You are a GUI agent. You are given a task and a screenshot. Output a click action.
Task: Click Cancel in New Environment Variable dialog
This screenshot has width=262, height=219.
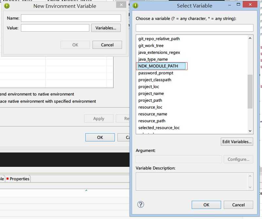pyautogui.click(x=107, y=45)
